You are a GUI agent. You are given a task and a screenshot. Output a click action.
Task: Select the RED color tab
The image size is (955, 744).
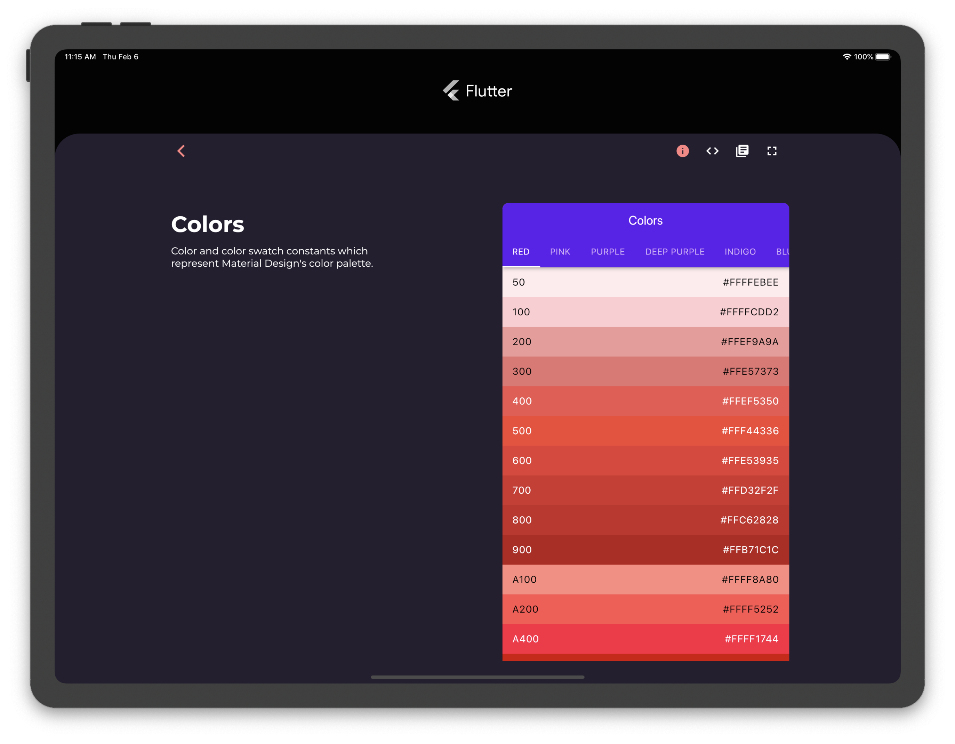click(x=521, y=251)
